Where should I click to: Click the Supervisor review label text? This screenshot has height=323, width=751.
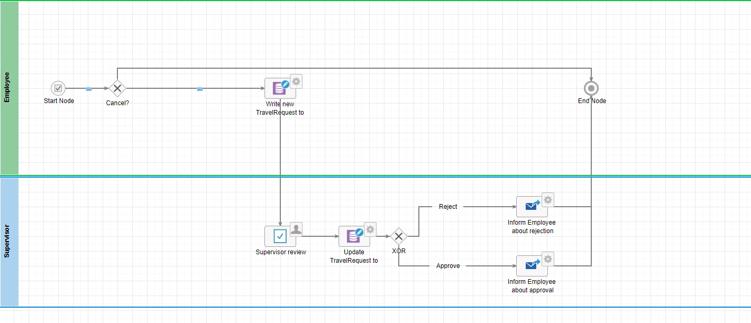(x=281, y=252)
